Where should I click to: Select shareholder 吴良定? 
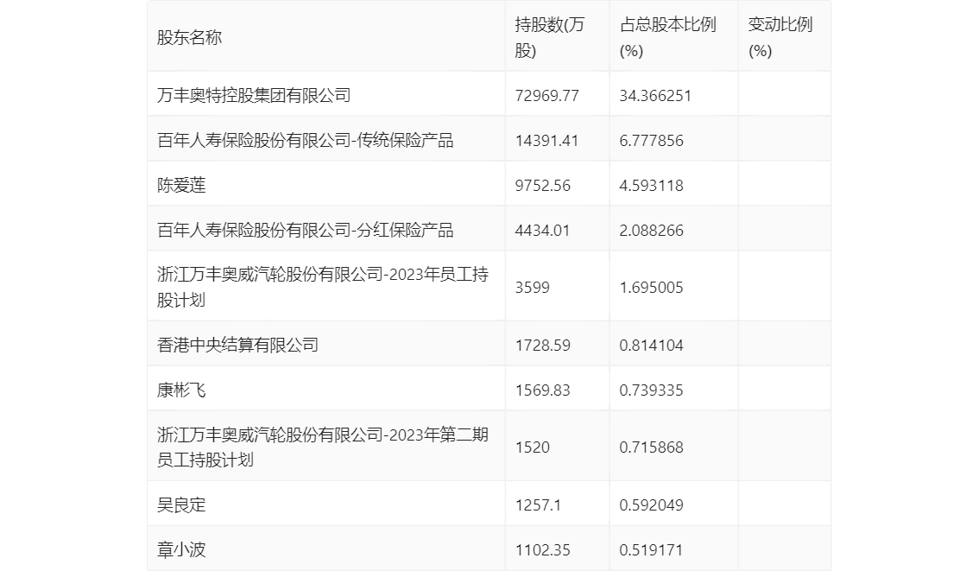[181, 504]
